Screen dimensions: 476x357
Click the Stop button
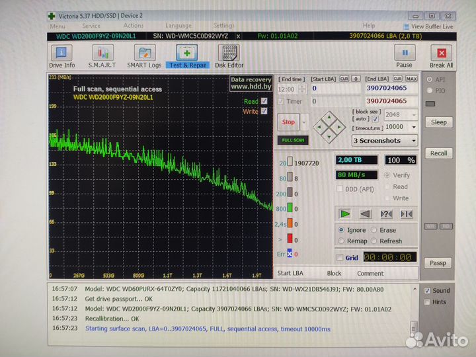288,122
